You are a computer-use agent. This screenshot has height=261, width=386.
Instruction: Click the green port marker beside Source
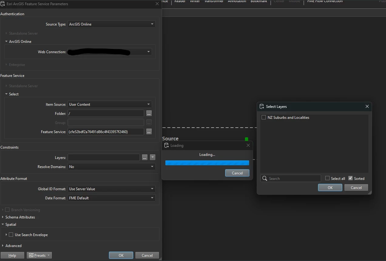point(246,139)
